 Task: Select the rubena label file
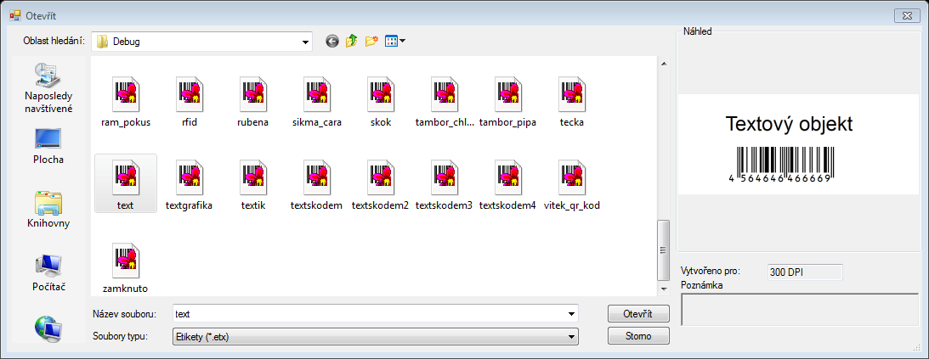click(253, 93)
